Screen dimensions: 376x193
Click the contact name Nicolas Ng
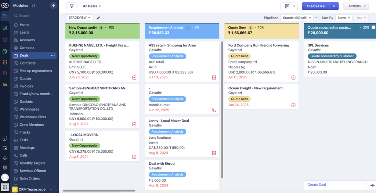pyautogui.click(x=236, y=67)
